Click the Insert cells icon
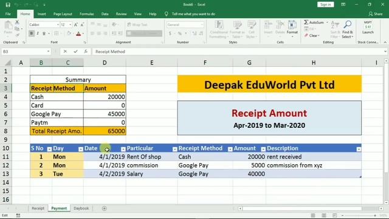This screenshot has height=219, width=389. pos(268,25)
